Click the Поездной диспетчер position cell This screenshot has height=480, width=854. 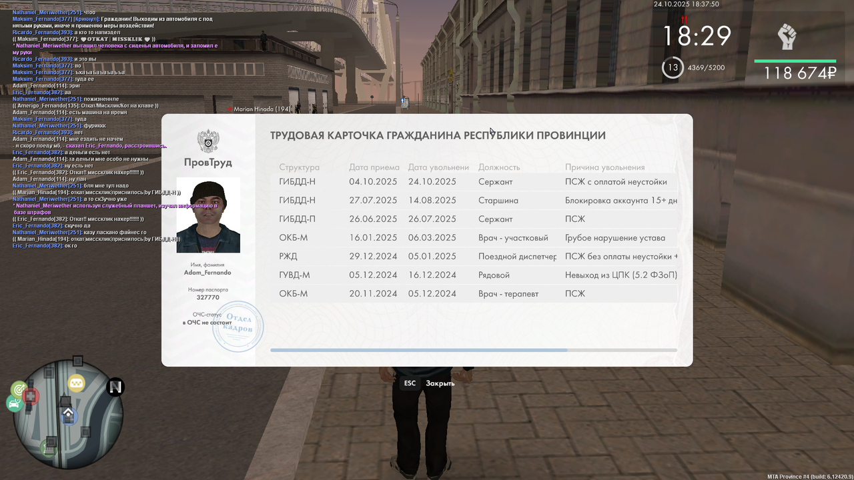[x=517, y=256]
